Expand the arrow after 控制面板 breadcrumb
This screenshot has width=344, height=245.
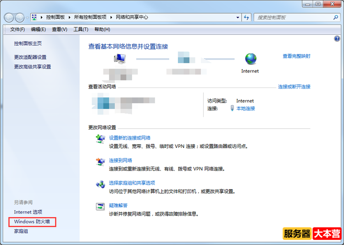click(x=70, y=17)
